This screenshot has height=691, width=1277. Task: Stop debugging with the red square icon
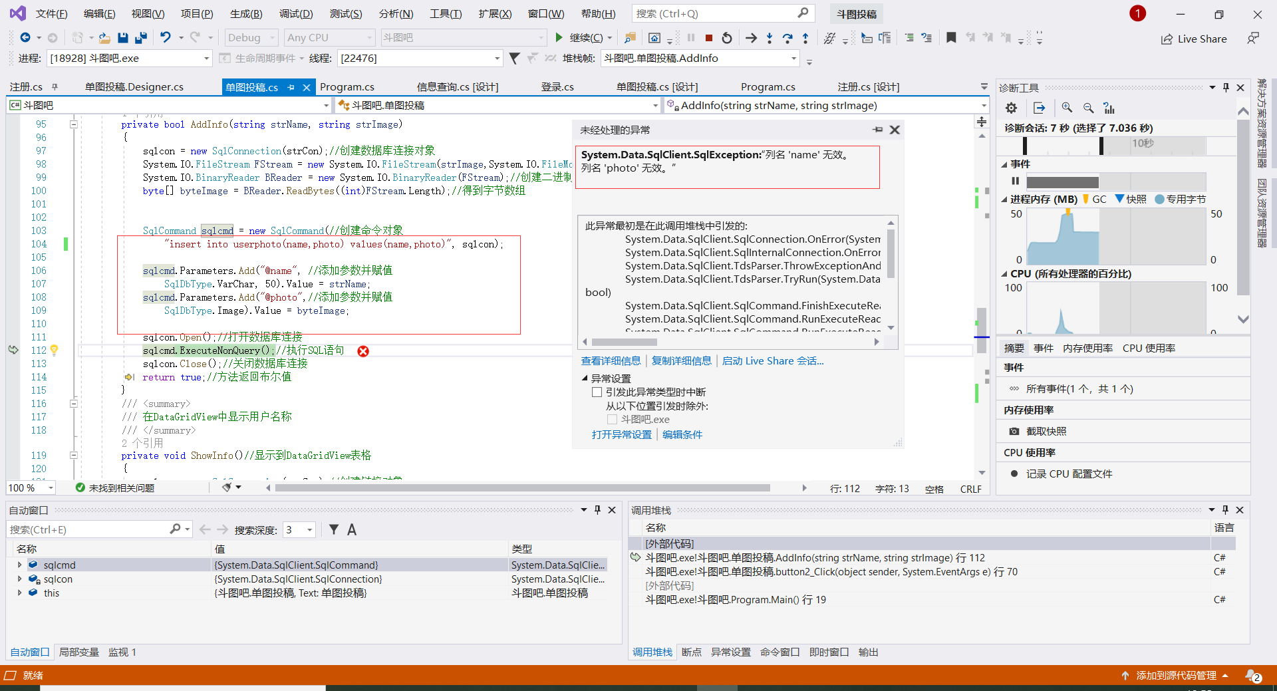click(709, 38)
